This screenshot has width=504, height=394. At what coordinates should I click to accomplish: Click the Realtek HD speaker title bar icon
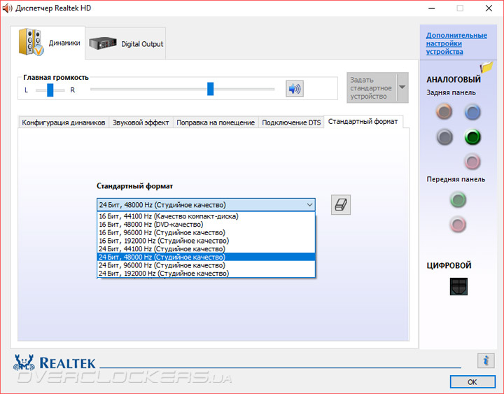click(x=7, y=8)
